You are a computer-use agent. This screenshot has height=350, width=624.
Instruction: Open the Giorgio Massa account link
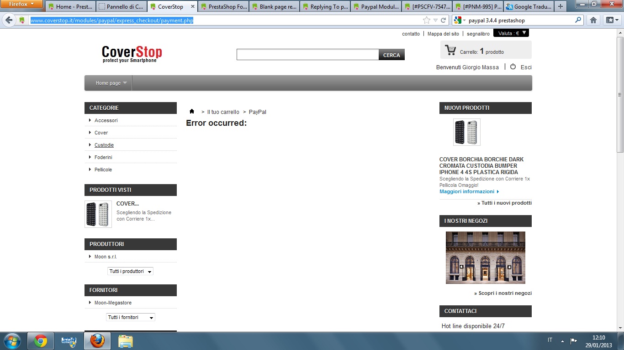click(481, 67)
